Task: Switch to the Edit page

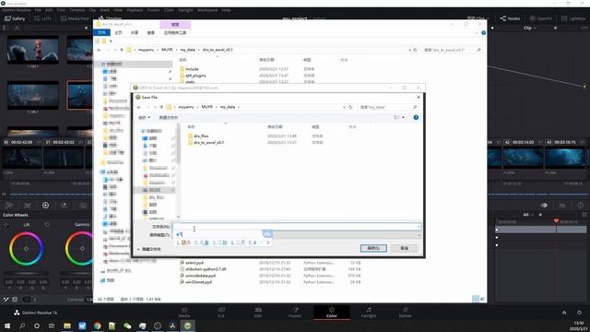Action: tap(258, 313)
